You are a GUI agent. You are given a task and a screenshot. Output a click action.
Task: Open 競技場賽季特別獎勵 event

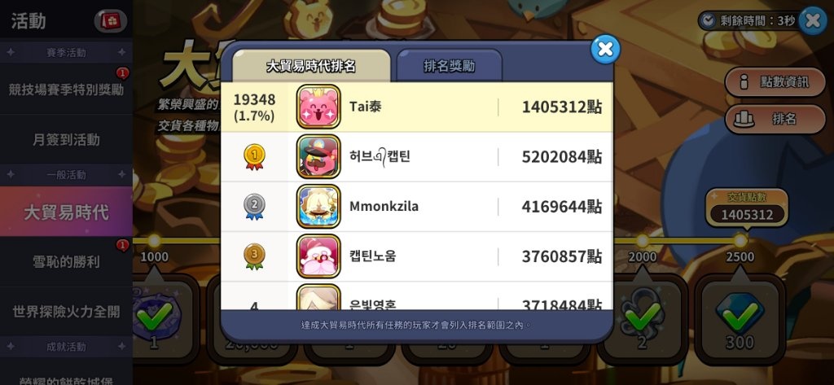pos(66,90)
